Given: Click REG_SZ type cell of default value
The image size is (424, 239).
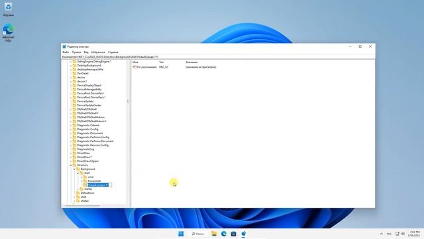Looking at the screenshot, I should (164, 67).
